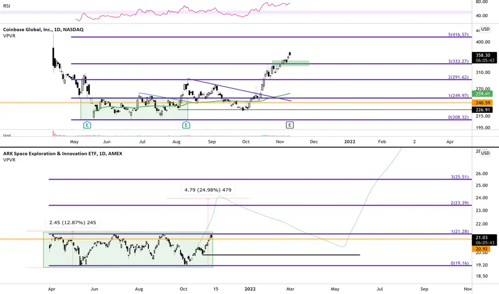499x294 pixels.
Task: Select the 3(25.51) Fibonacci level label
Action: pyautogui.click(x=459, y=177)
